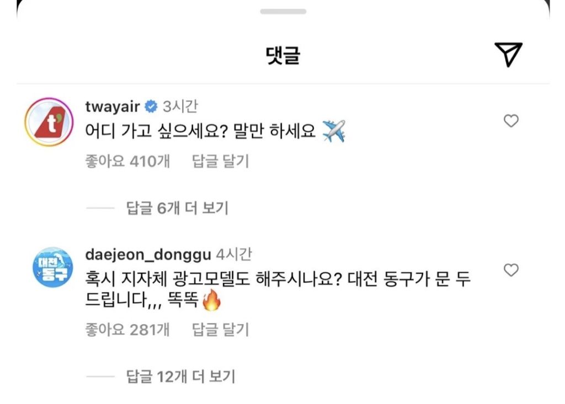Screen dimensions: 565x404
Task: Tap the 댓글 header title
Action: [283, 56]
